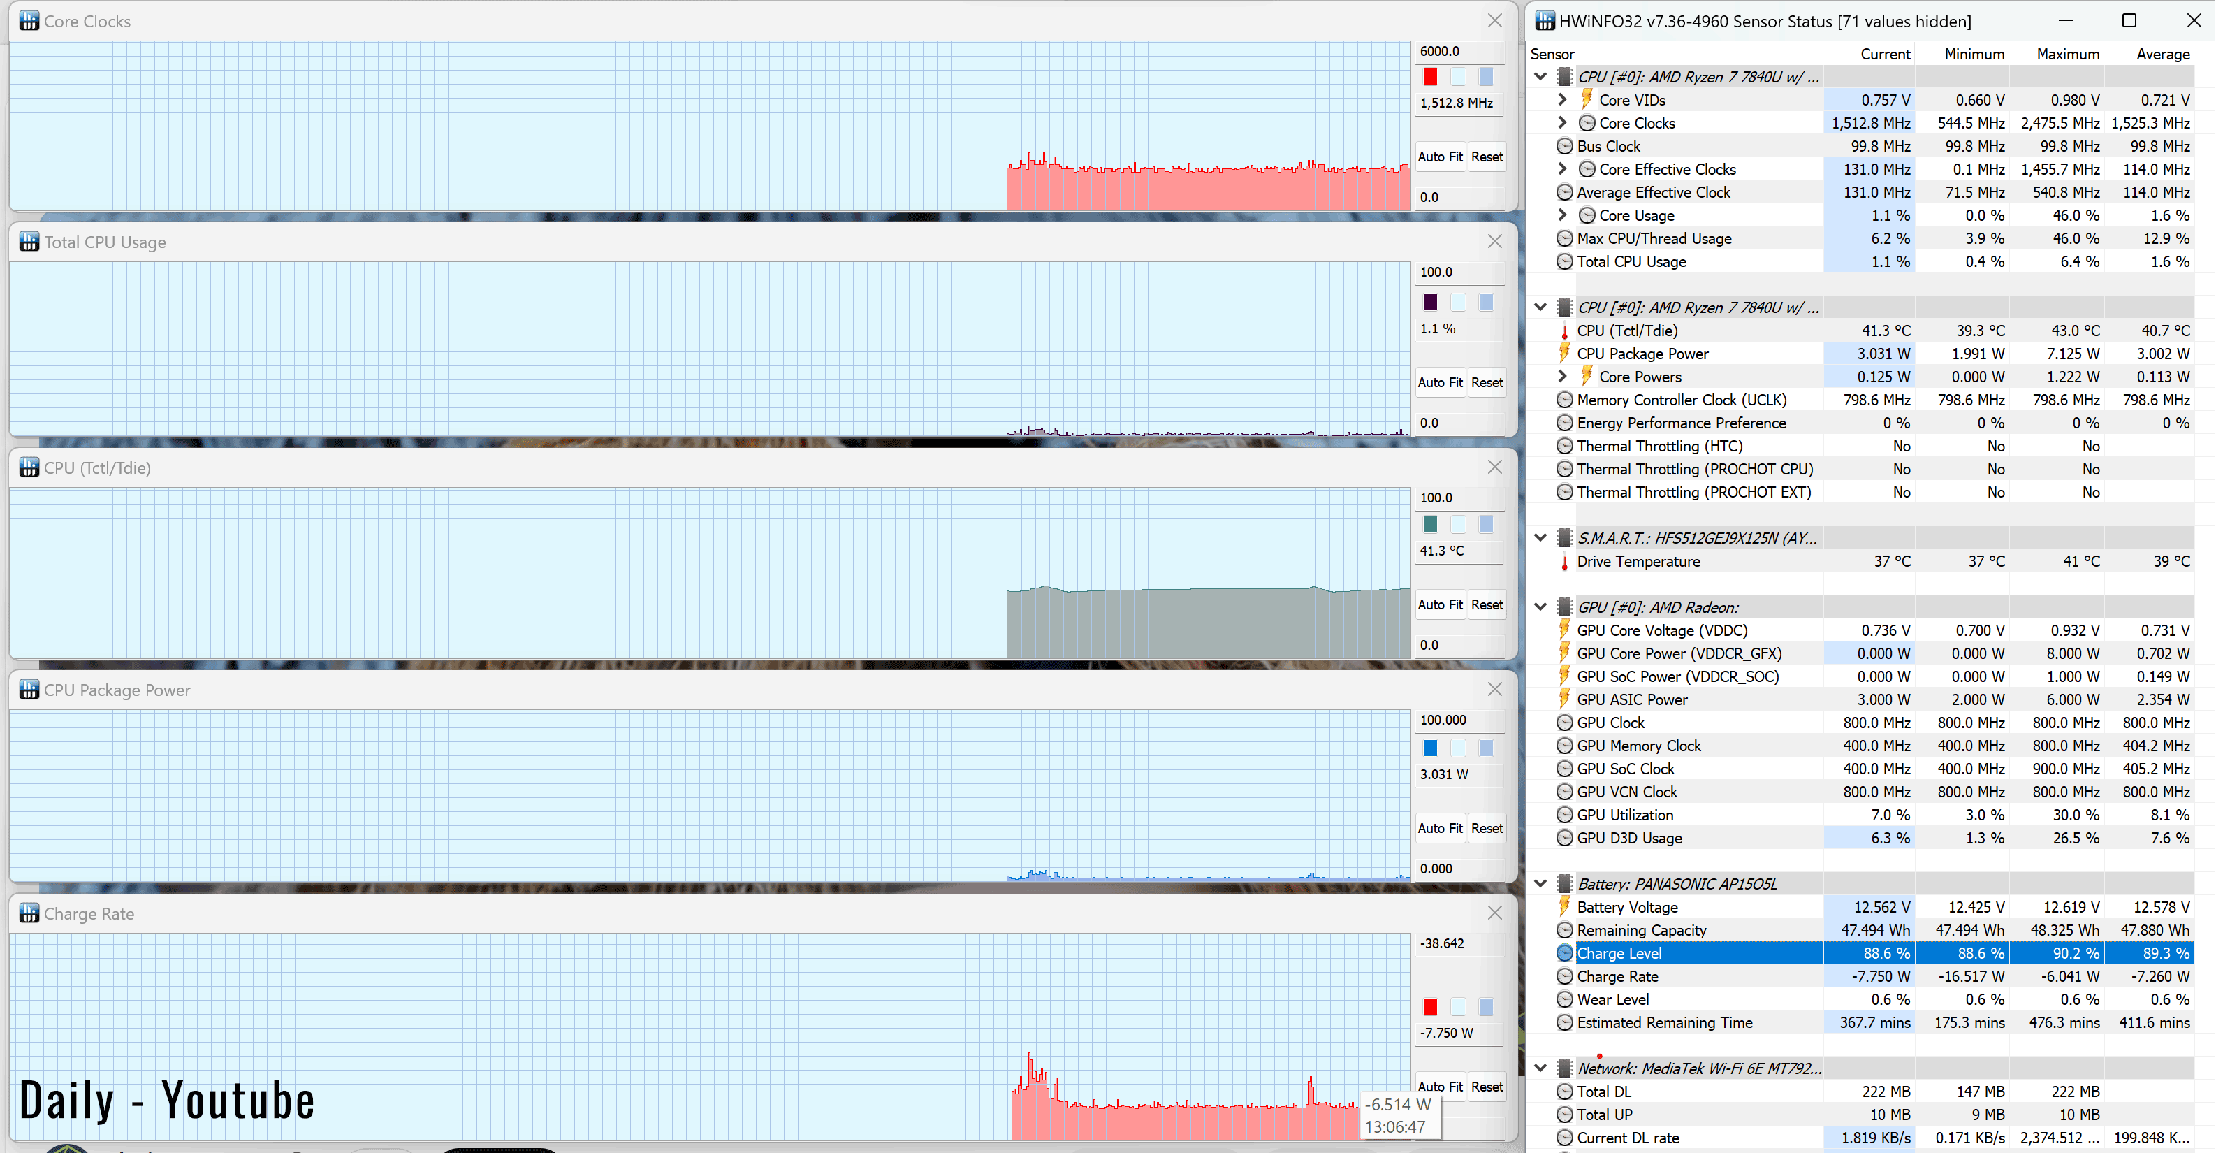Close the Charge Rate graph window
Viewport: 2216px width, 1153px height.
click(x=1494, y=913)
